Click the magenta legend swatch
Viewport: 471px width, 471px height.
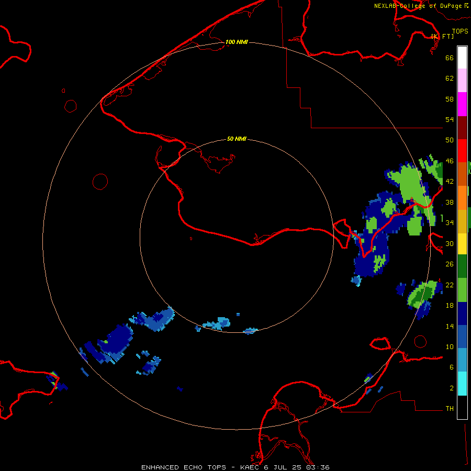pos(462,104)
